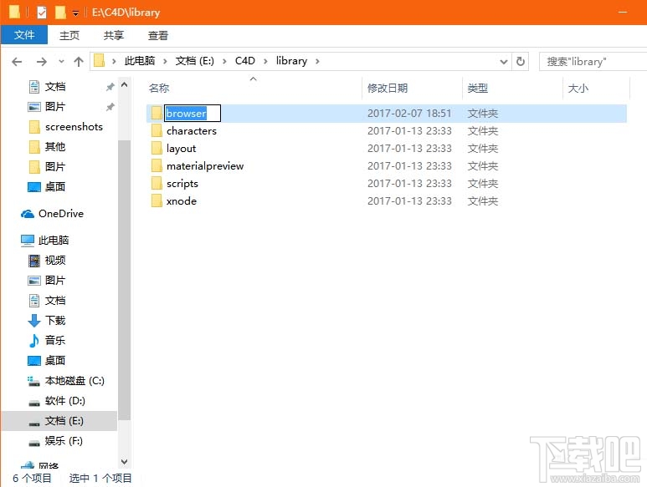Click the OneDrive cloud icon
This screenshot has width=647, height=487.
(x=28, y=214)
